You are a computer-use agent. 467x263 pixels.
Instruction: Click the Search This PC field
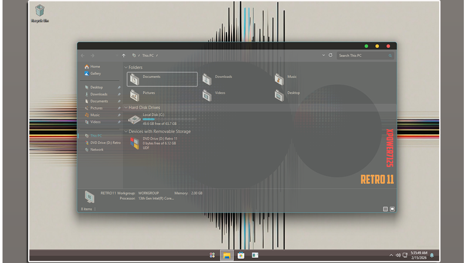coord(363,55)
